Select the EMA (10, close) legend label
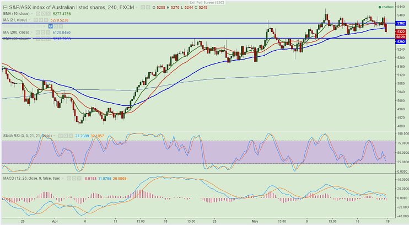 16,14
